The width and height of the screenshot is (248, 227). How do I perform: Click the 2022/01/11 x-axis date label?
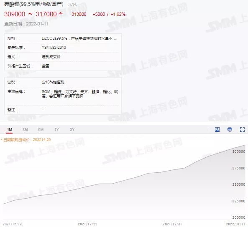[x=235, y=224]
